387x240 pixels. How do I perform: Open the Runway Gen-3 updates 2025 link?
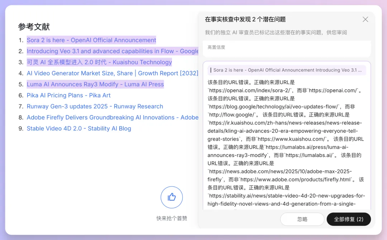pos(95,107)
